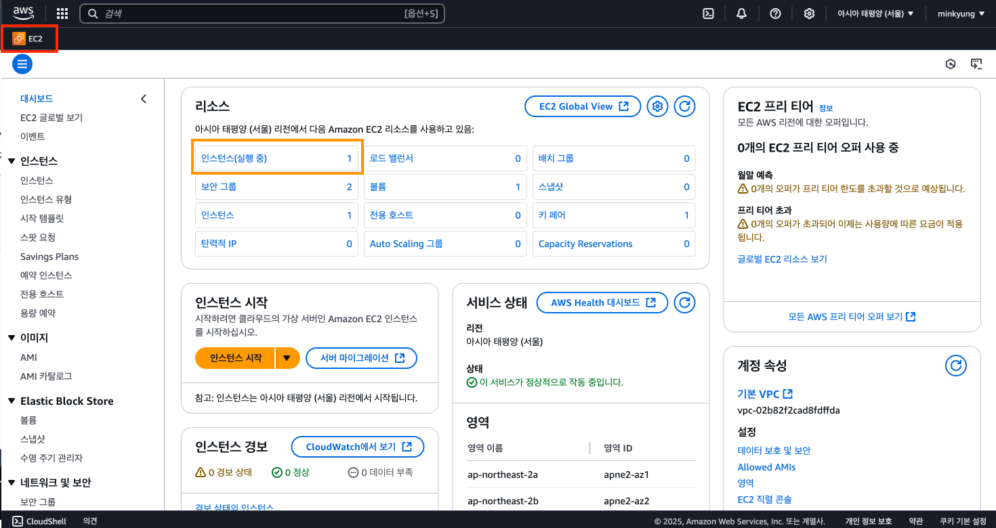Viewport: 996px width, 528px height.
Task: Click 데이터 보호 및 보안 link
Action: [x=774, y=451]
